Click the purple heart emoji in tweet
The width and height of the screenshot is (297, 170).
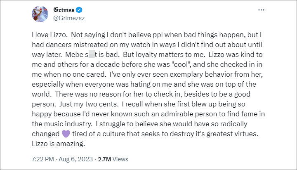tap(66, 134)
